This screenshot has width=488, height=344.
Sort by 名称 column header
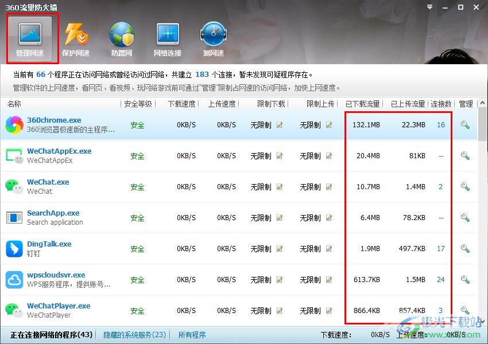point(14,104)
